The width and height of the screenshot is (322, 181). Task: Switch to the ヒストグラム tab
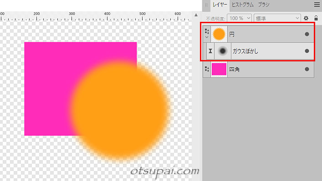pos(243,5)
